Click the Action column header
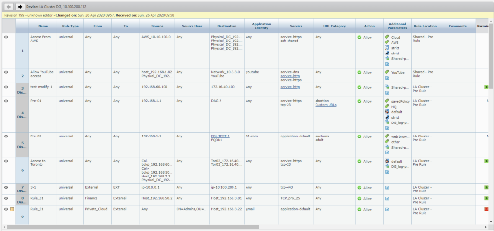494x231 pixels. coord(370,26)
